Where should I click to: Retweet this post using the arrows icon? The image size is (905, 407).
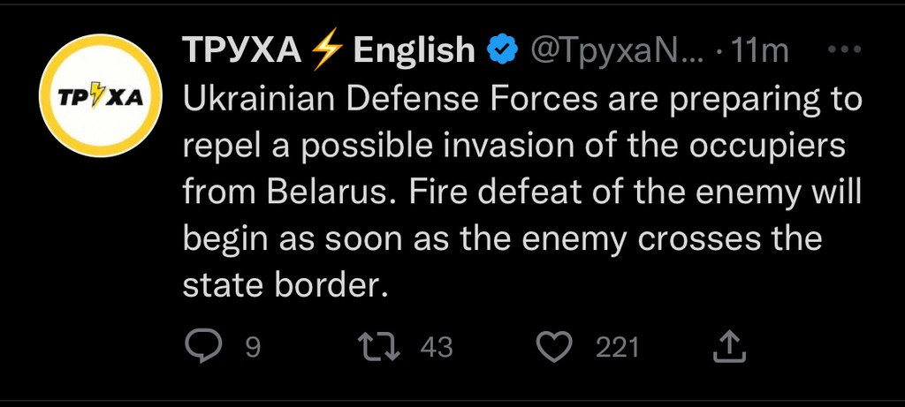click(382, 347)
